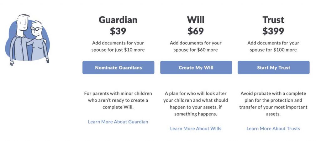Select the Will plan heading
Viewport: 321px width, 141px height.
pos(196,20)
